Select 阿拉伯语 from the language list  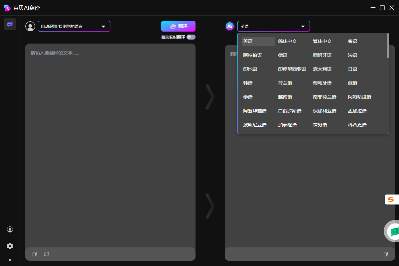click(252, 55)
